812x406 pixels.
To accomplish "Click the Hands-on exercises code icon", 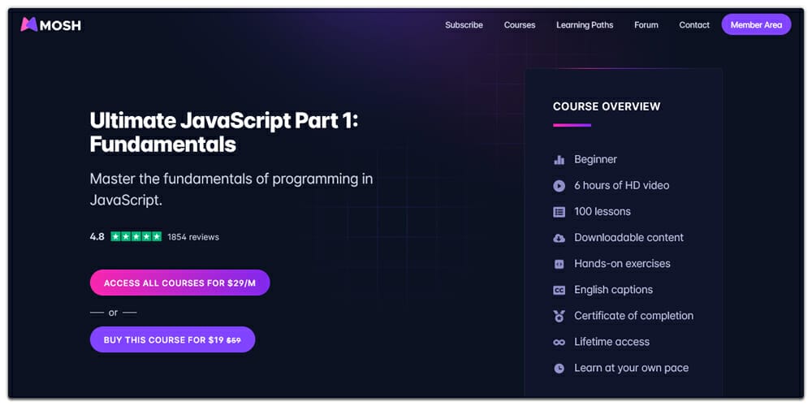I will (x=559, y=264).
